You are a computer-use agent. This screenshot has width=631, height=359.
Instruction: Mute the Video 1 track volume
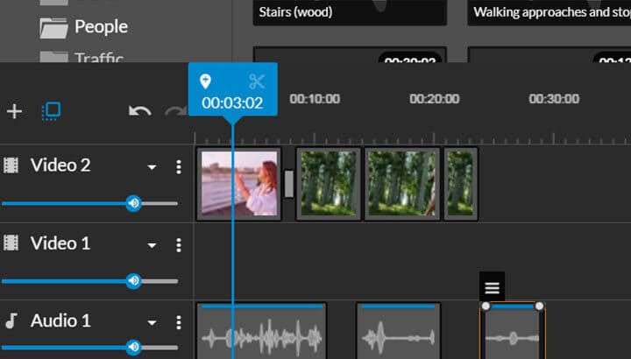click(x=133, y=281)
